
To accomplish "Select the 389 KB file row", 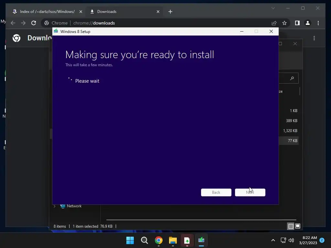I will tap(289, 121).
